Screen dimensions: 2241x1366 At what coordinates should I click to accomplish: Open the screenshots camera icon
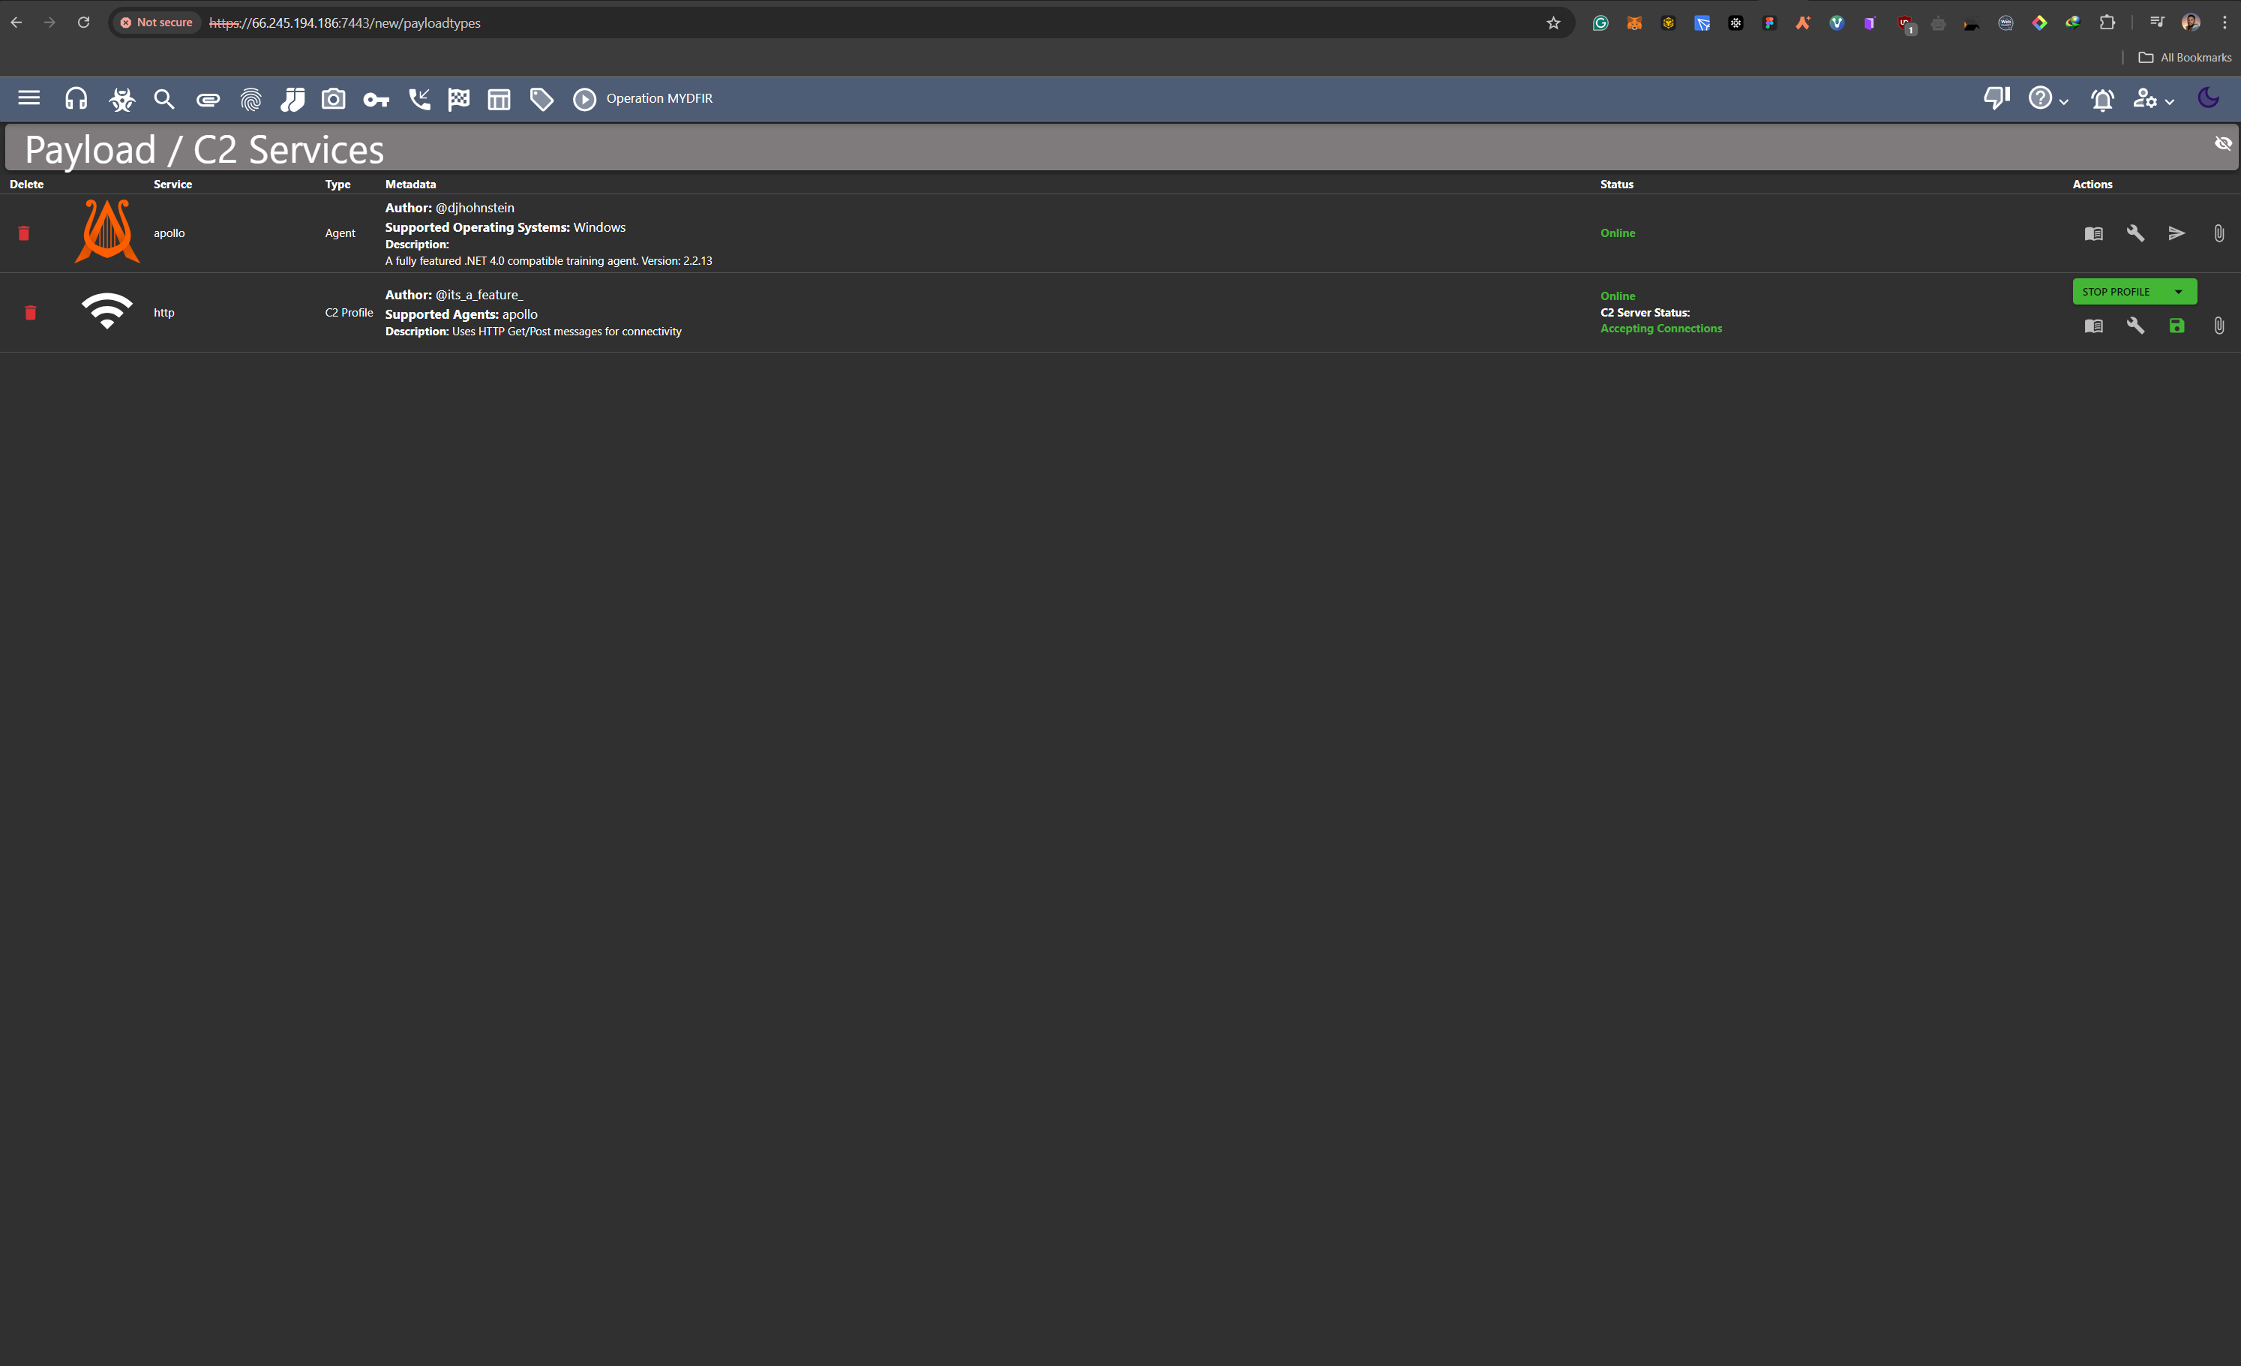click(334, 98)
